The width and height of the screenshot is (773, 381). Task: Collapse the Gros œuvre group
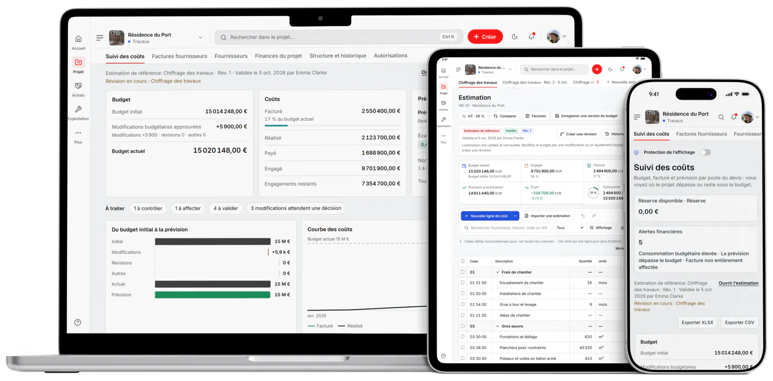(x=497, y=326)
